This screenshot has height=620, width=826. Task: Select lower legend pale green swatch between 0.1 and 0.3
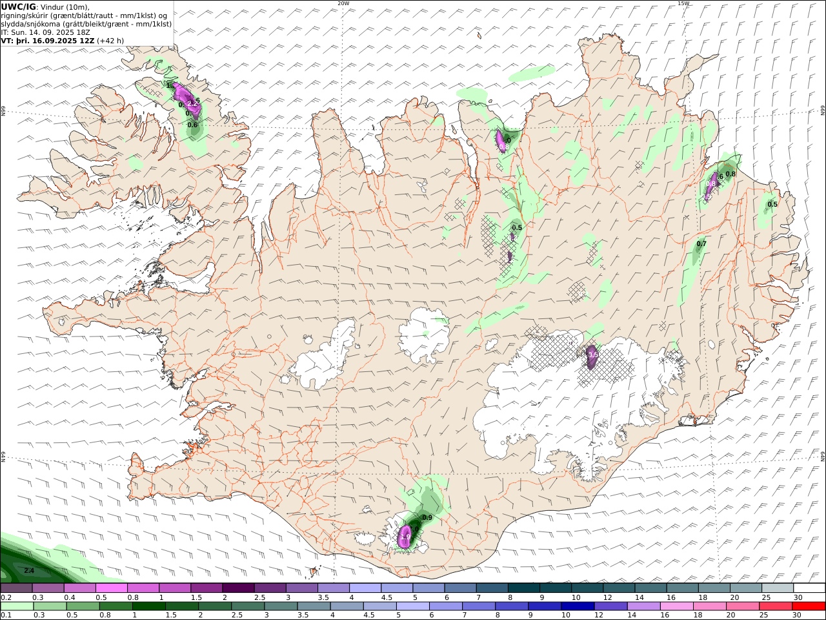click(x=17, y=606)
